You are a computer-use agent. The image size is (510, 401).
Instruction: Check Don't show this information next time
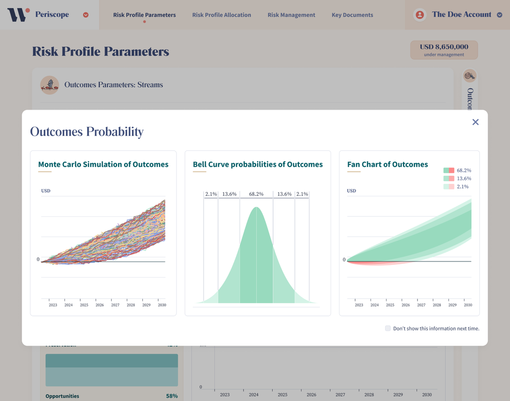click(388, 328)
